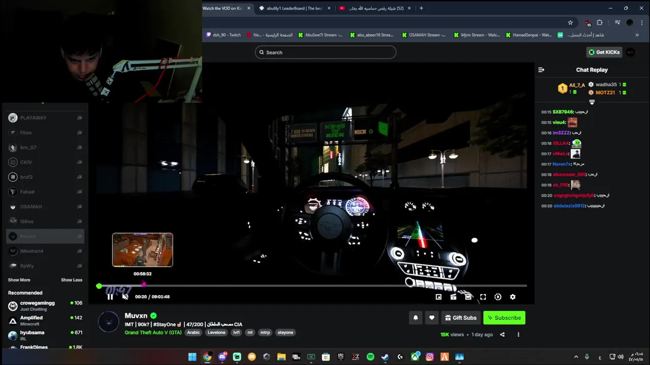Open Chrome media control icon
650x365 pixels.
(x=617, y=22)
